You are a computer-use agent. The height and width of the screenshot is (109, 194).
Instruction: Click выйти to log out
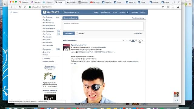click(x=143, y=12)
